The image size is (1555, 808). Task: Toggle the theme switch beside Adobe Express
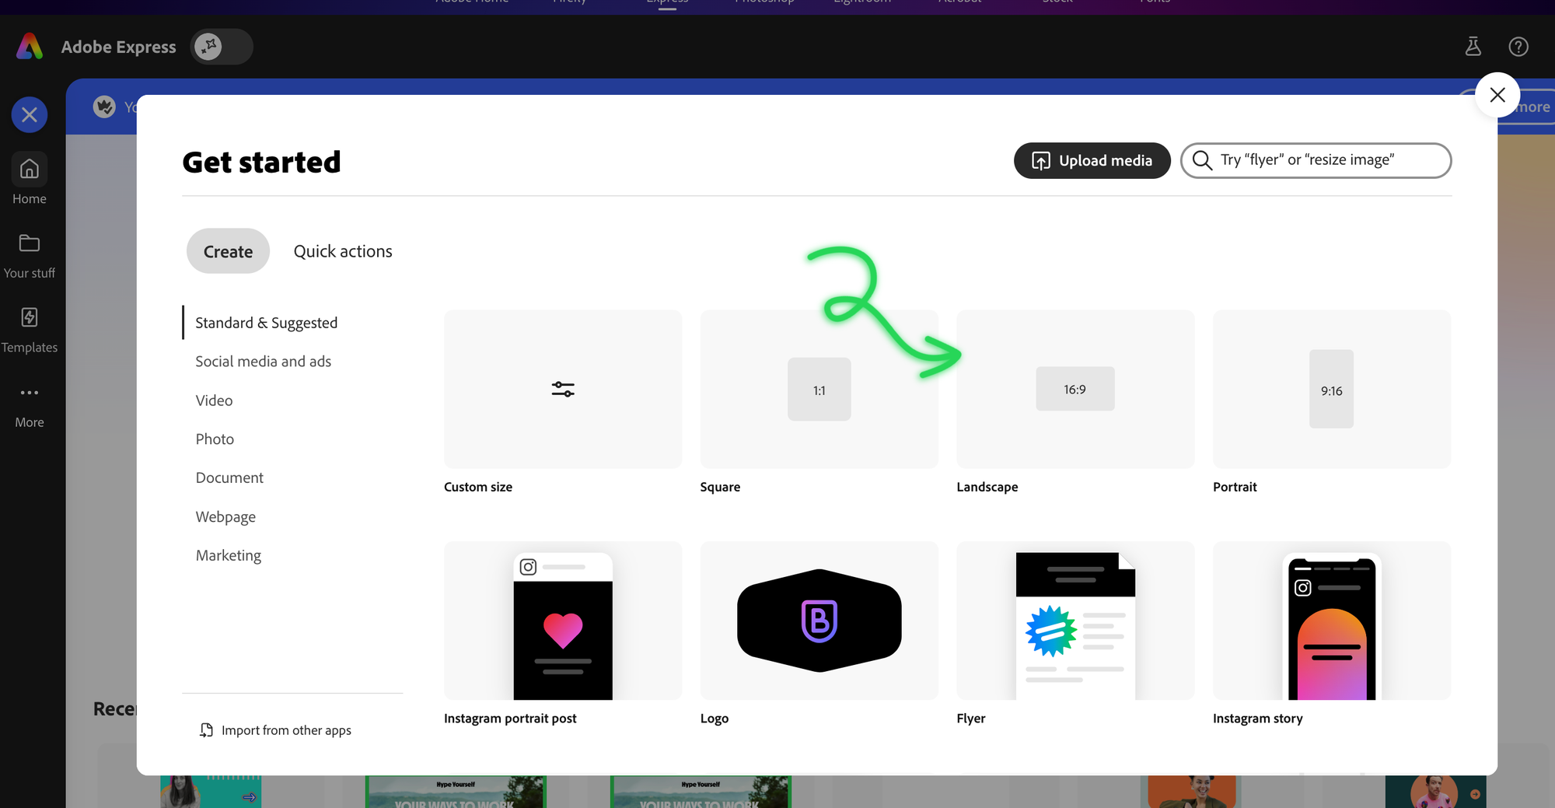[222, 47]
